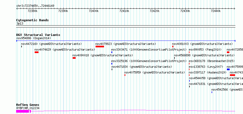Click the 72400k ruler position
Screen dimensions: 243x114
point(94,11)
